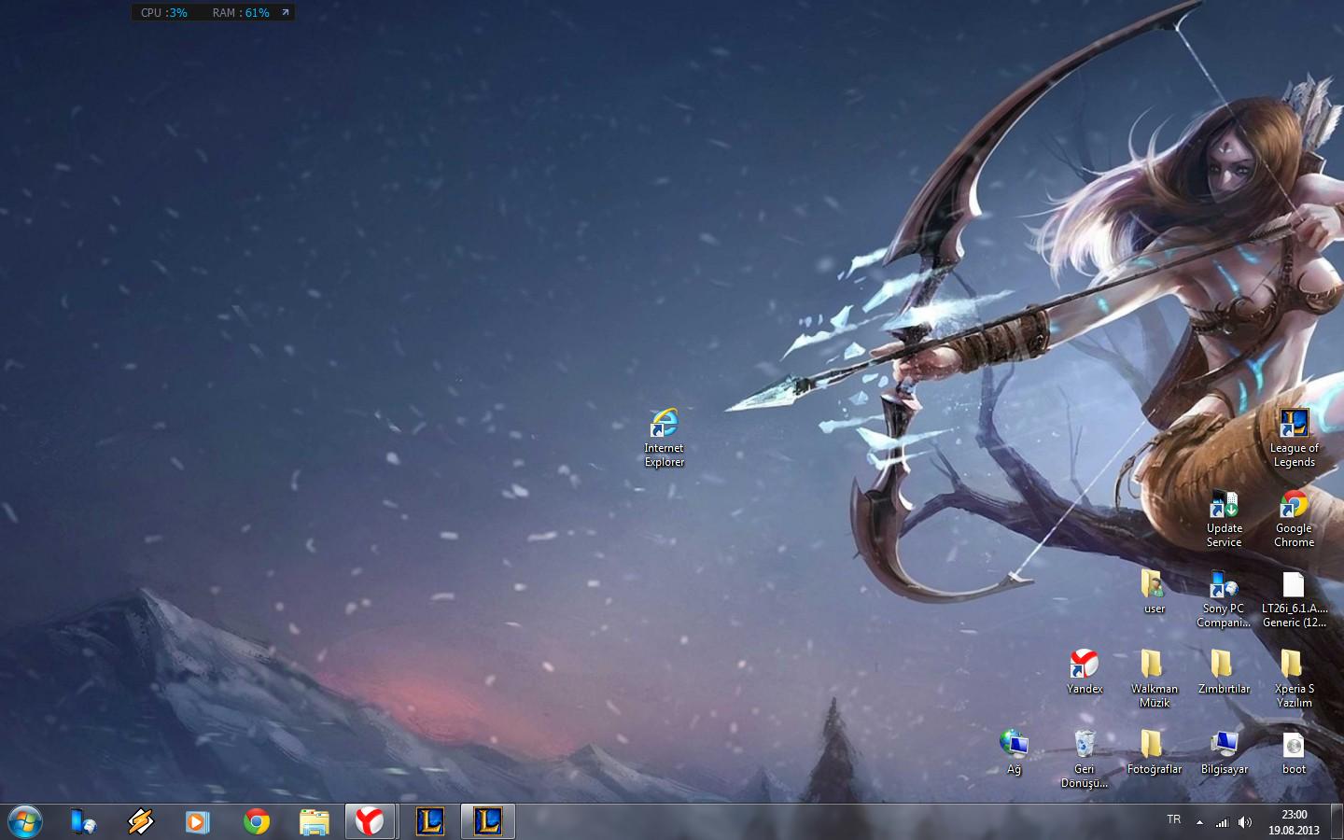Select the Bilgisayar computer icon
The image size is (1344, 840).
[x=1224, y=752]
